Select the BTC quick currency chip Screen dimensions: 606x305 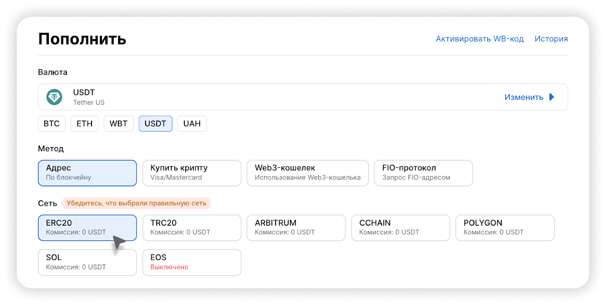click(52, 124)
